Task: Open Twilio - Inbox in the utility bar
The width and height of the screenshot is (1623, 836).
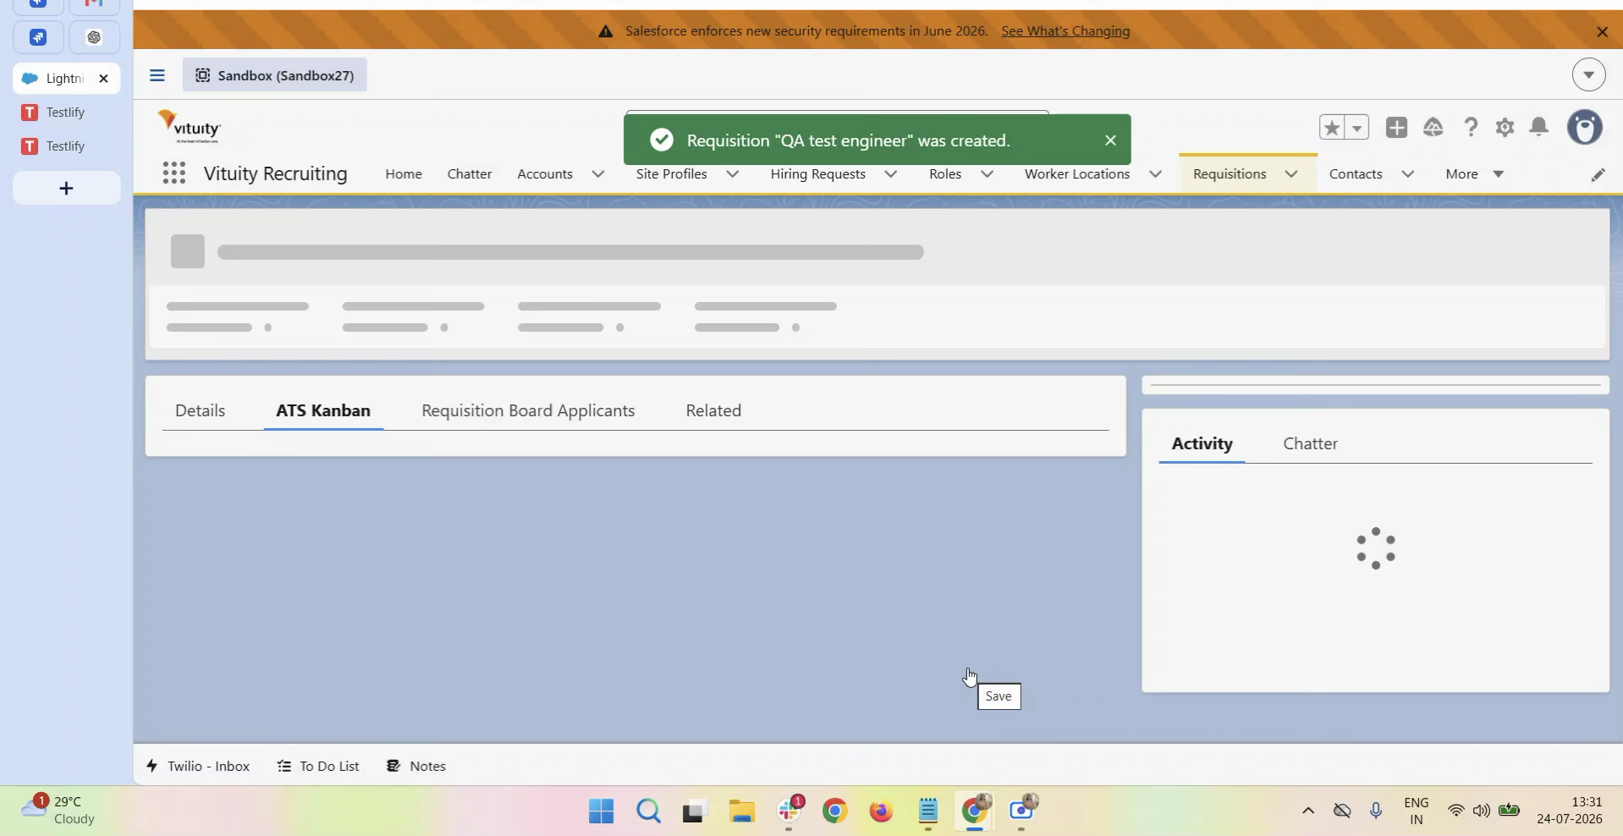Action: (198, 766)
